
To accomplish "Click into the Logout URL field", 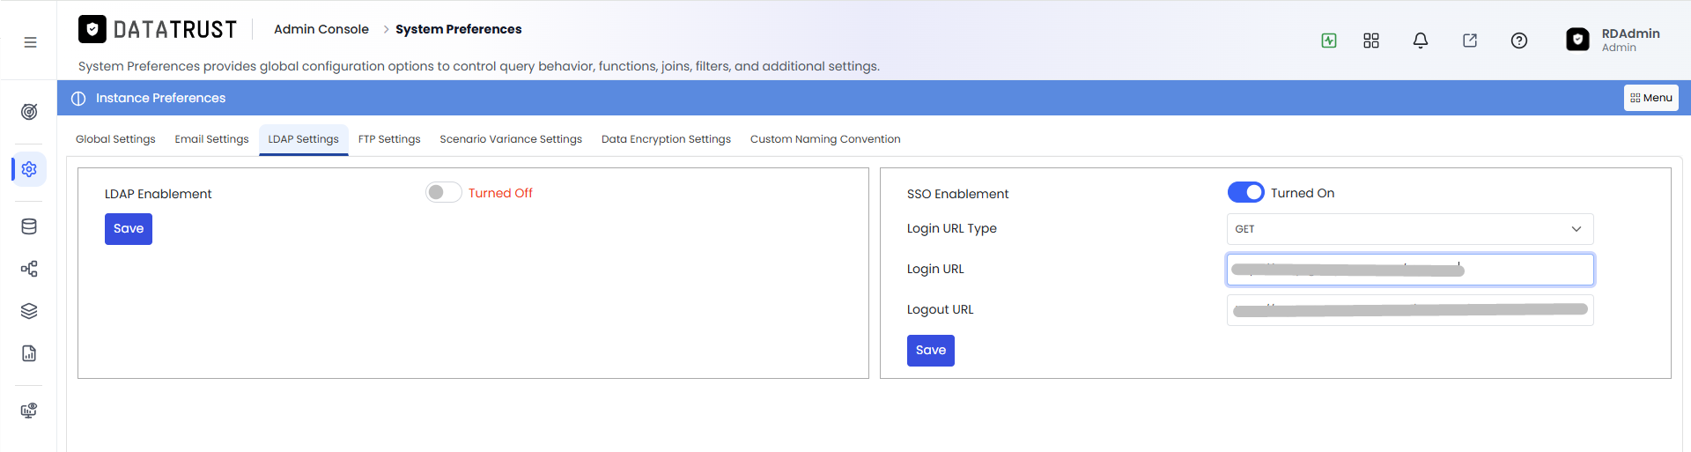I will (x=1410, y=310).
